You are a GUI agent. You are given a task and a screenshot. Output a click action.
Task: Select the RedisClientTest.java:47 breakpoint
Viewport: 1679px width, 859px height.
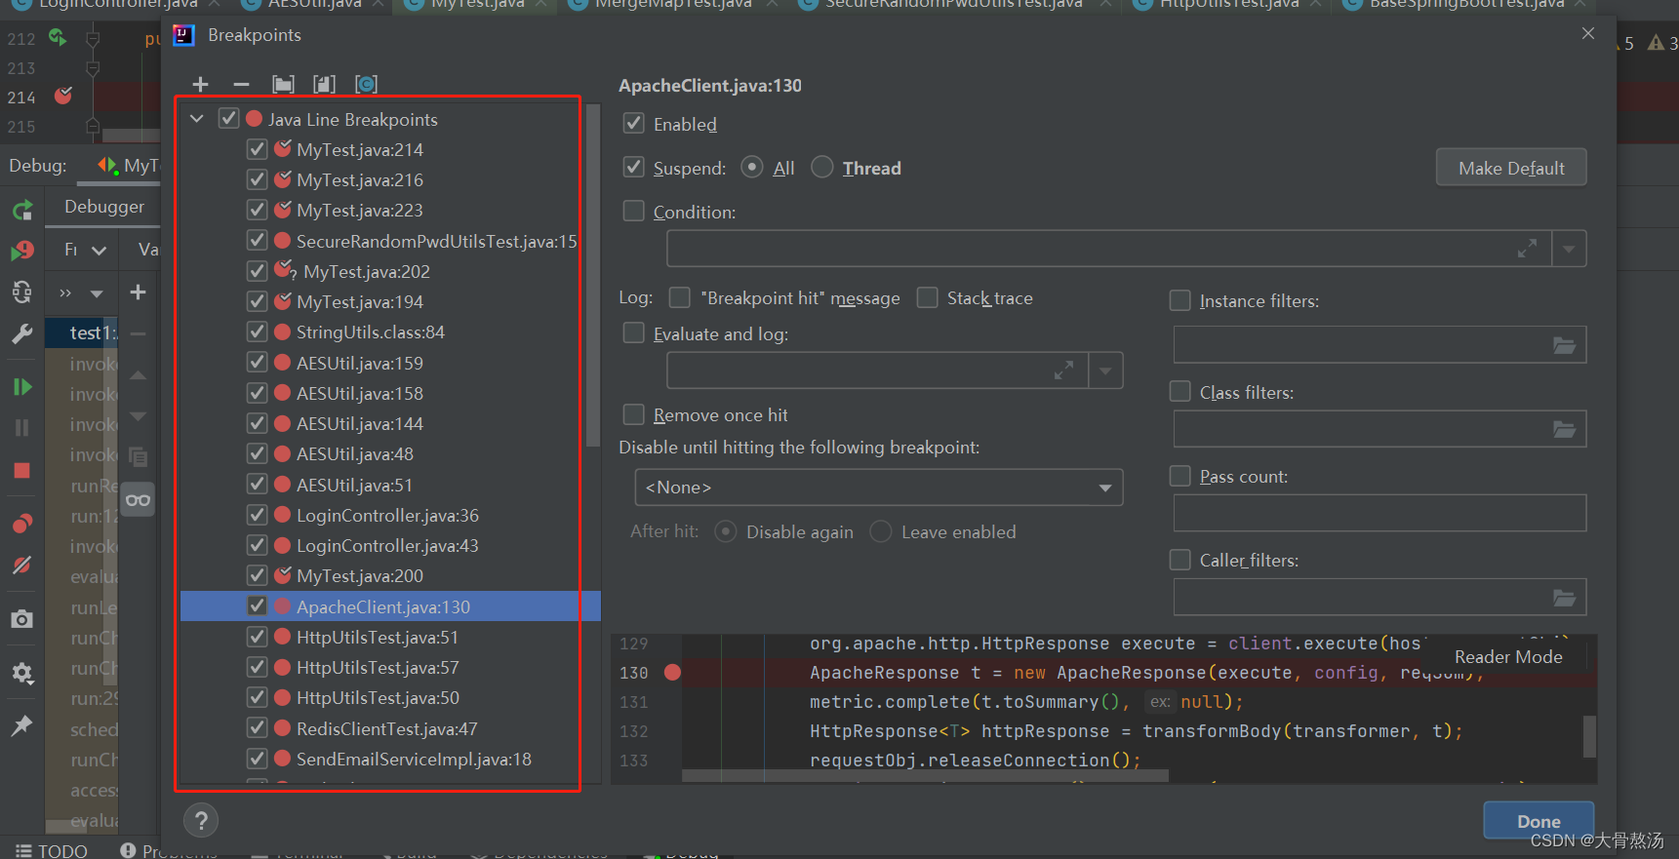[x=386, y=729]
